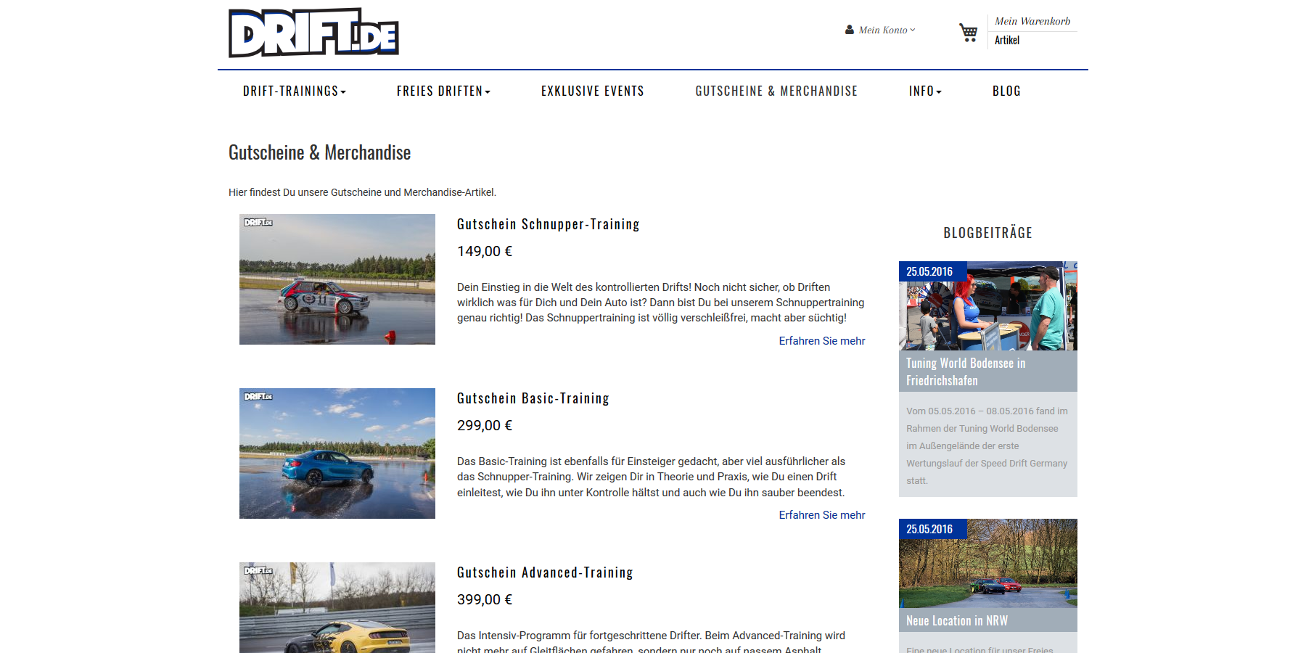
Task: Click the rally car Schnupper-Training thumbnail
Action: [x=337, y=279]
